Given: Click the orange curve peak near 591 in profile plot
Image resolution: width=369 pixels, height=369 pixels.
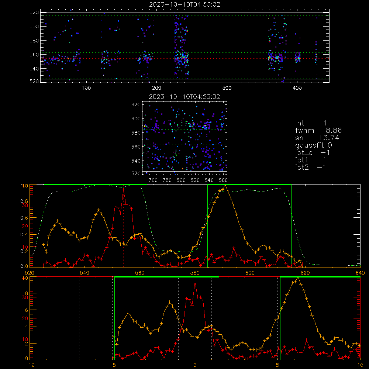Looking at the screenshot, I should click(x=225, y=186).
